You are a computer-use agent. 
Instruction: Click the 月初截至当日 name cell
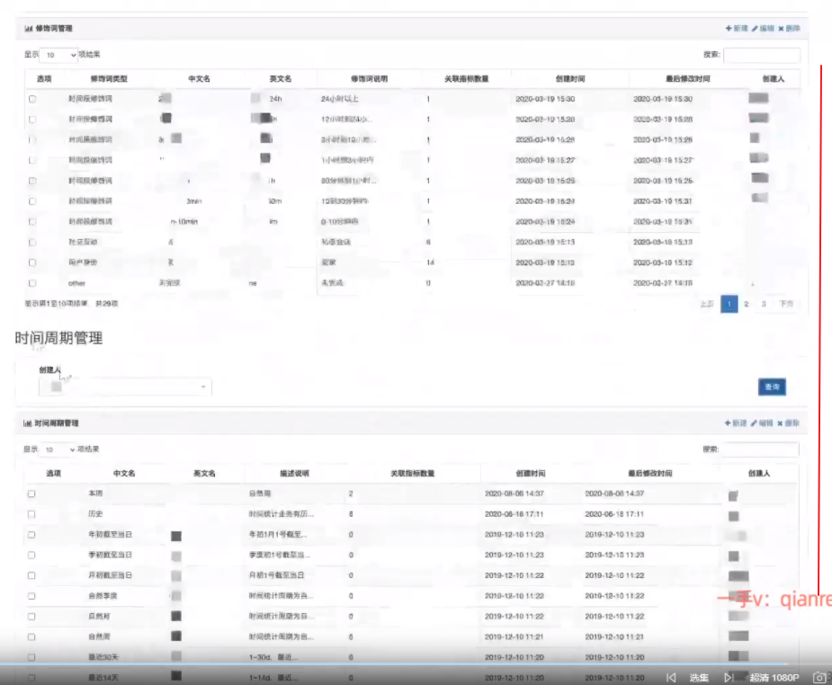tap(110, 575)
